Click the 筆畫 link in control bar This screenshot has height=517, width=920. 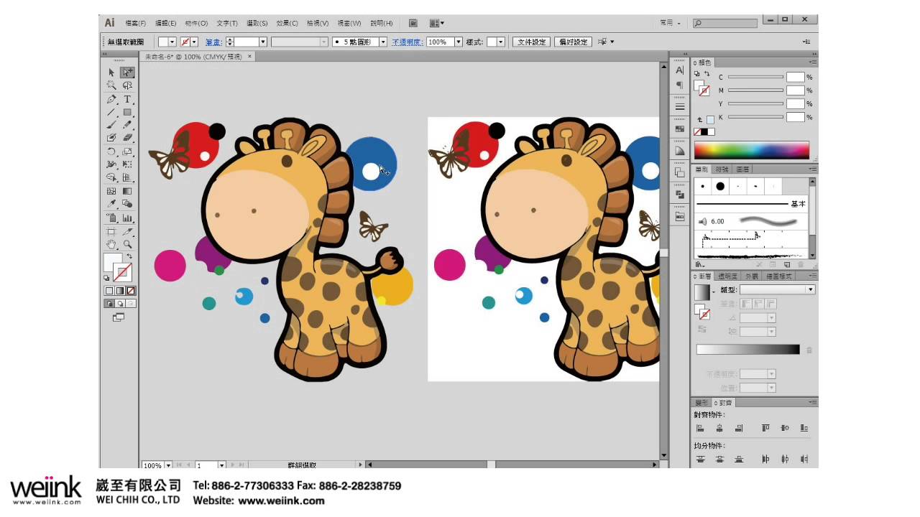[213, 42]
